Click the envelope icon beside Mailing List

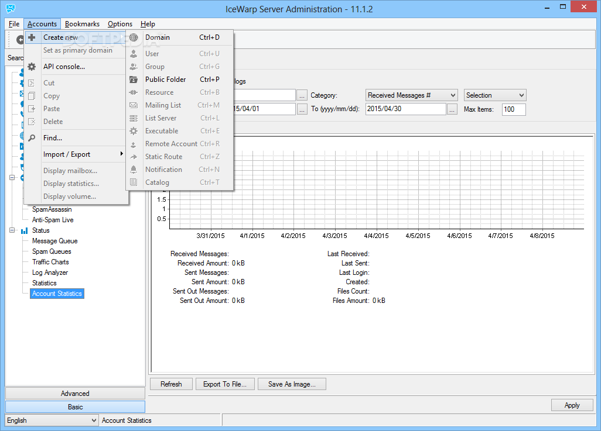click(x=134, y=105)
